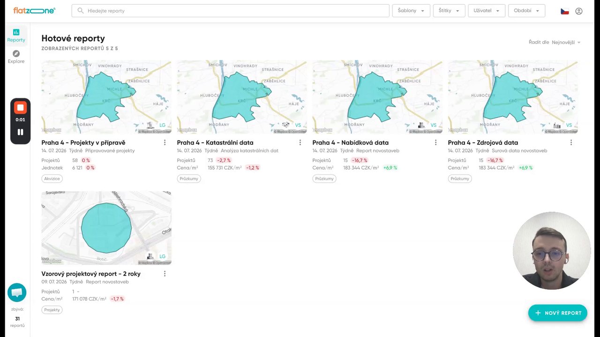Open options menu for Zdrojová data report

(x=571, y=142)
